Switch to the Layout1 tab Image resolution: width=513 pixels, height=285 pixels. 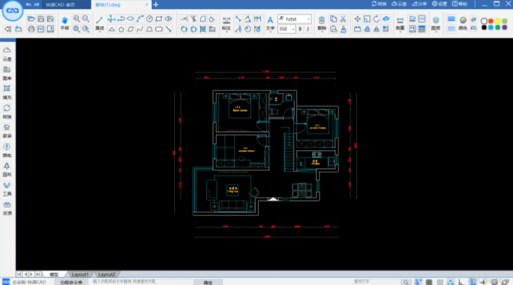coord(80,275)
